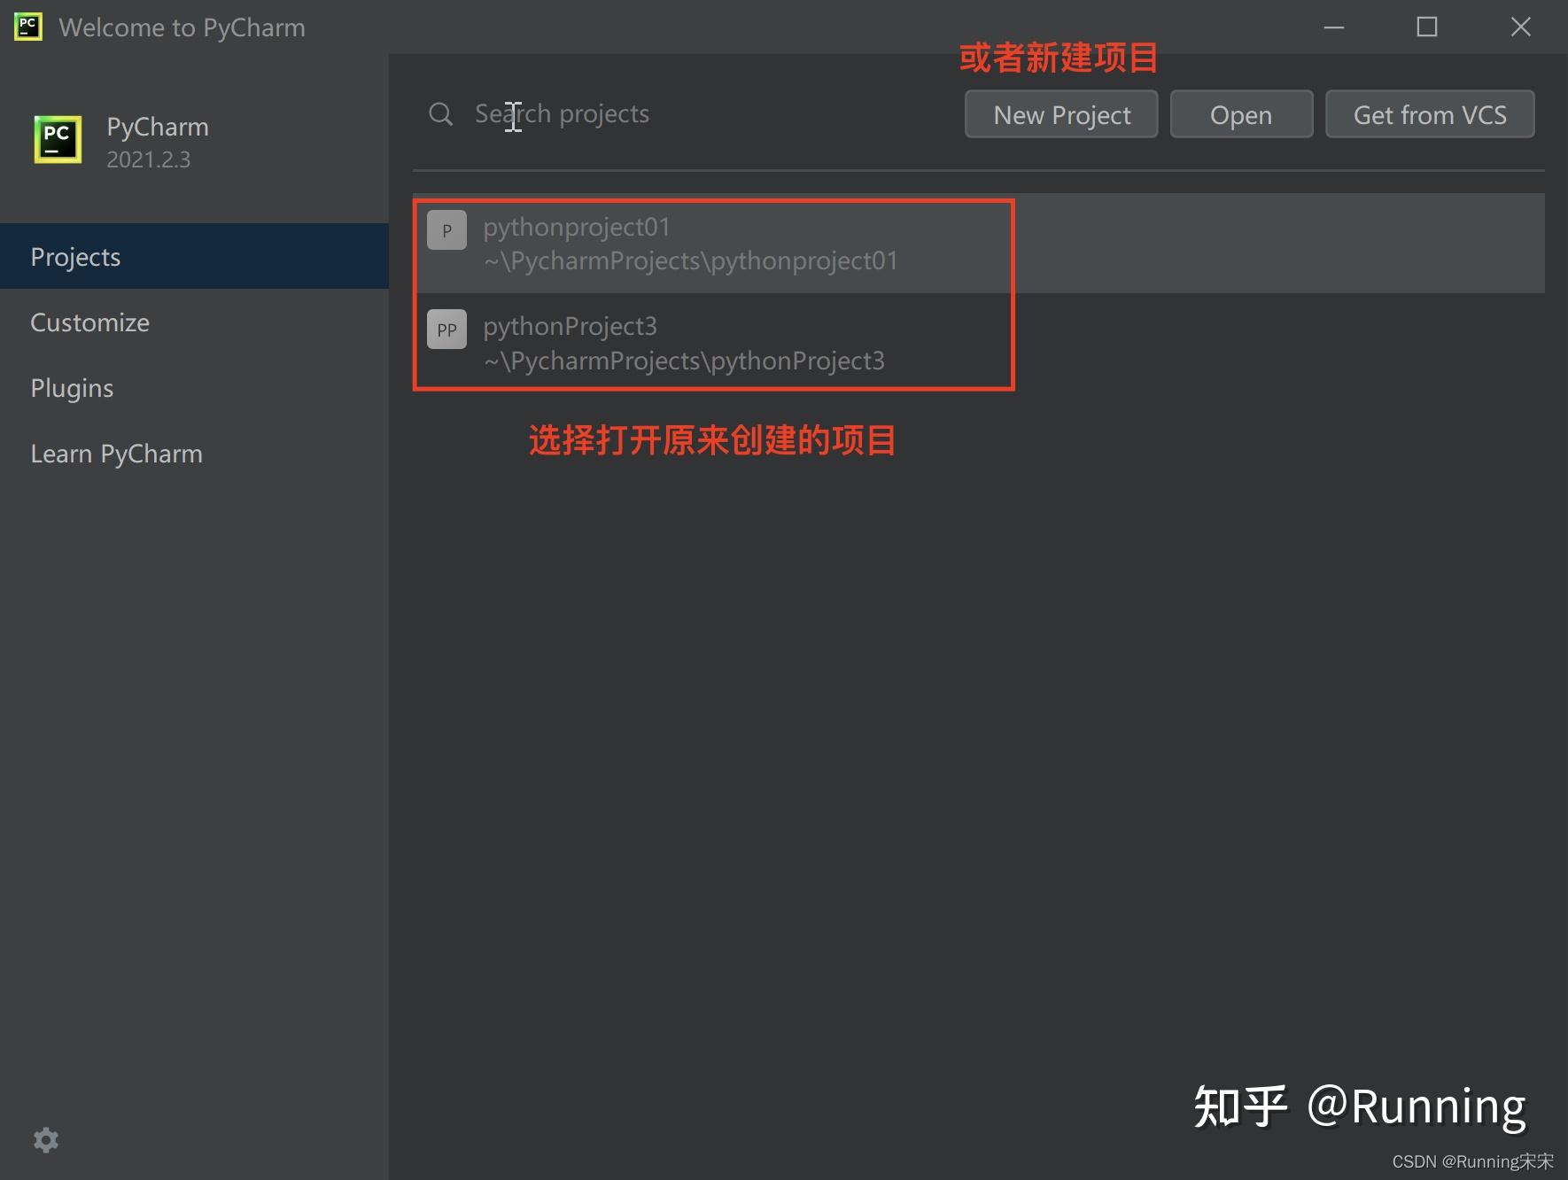Click Get from VCS button
1568x1180 pixels.
pyautogui.click(x=1430, y=114)
